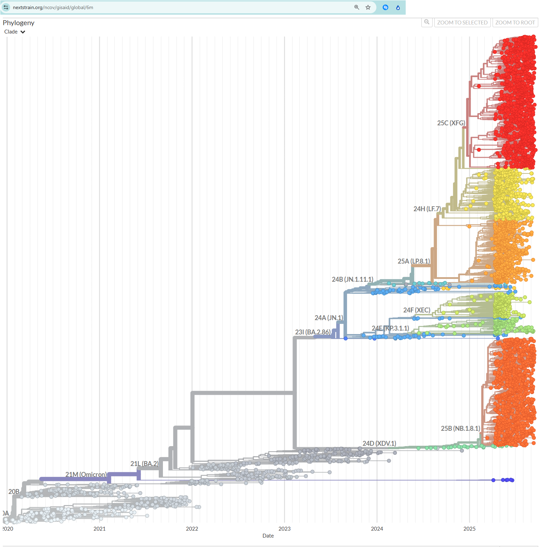540x547 pixels.
Task: Expand the Clade branch label dropdown
Action: [15, 32]
